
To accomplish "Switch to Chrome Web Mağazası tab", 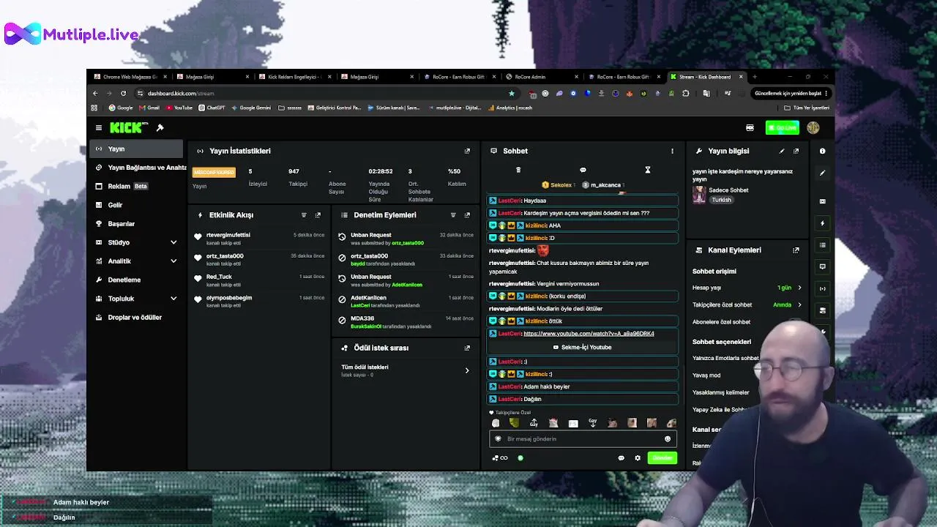I will coord(129,77).
